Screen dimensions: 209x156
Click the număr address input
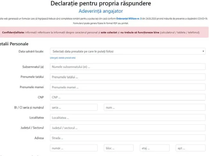[74, 148]
